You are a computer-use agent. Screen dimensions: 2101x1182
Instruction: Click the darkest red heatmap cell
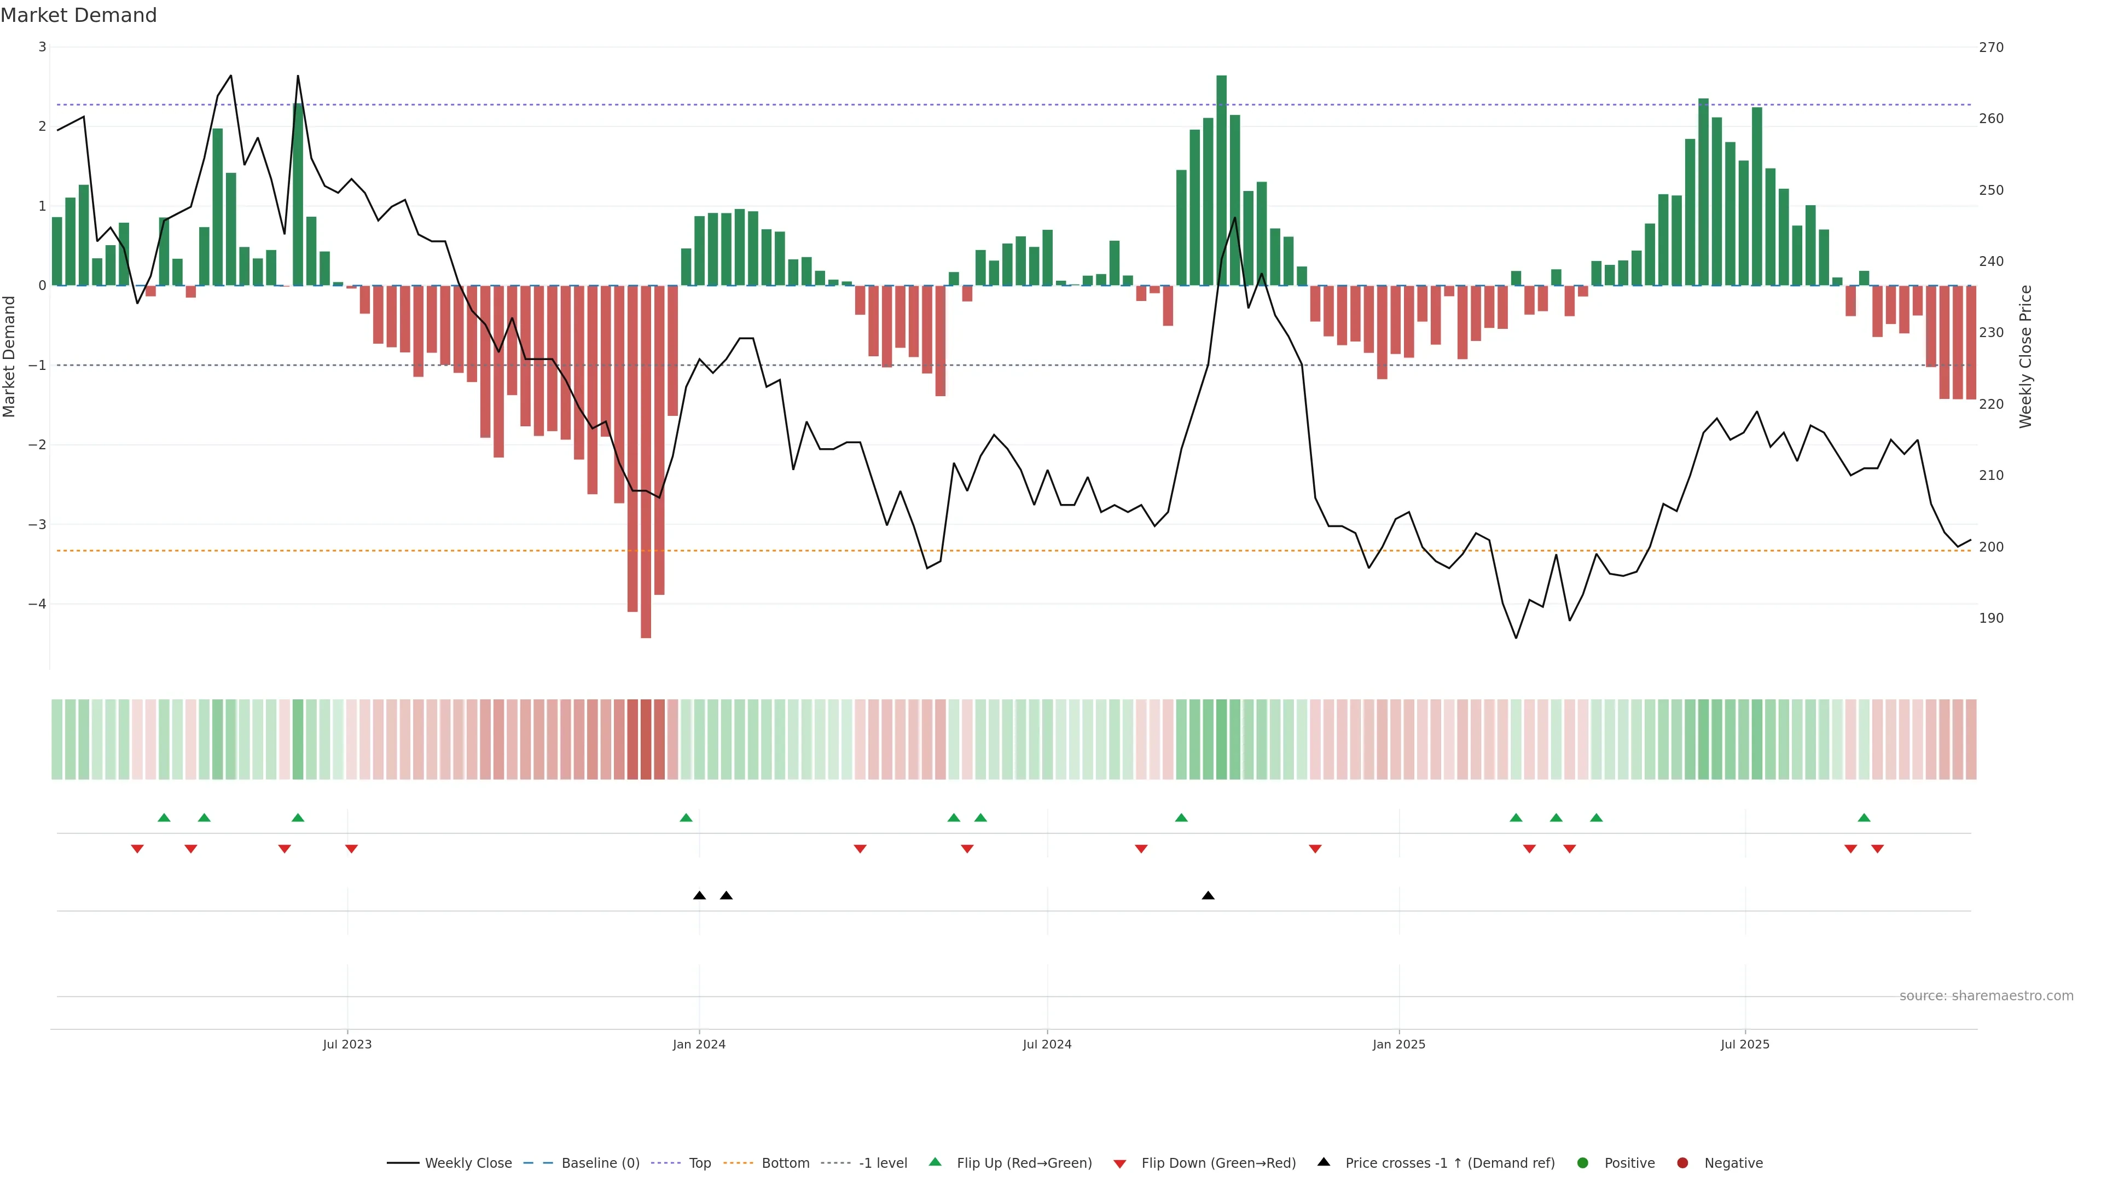646,739
